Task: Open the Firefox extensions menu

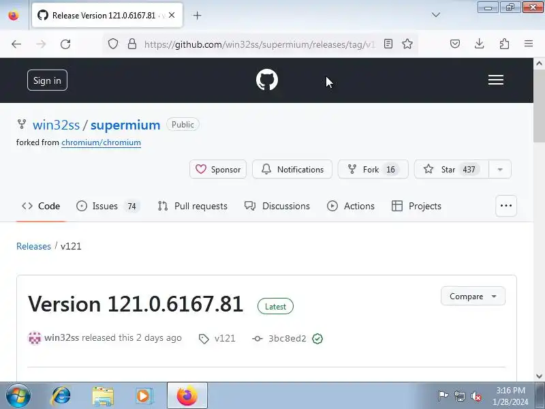Action: tap(504, 44)
